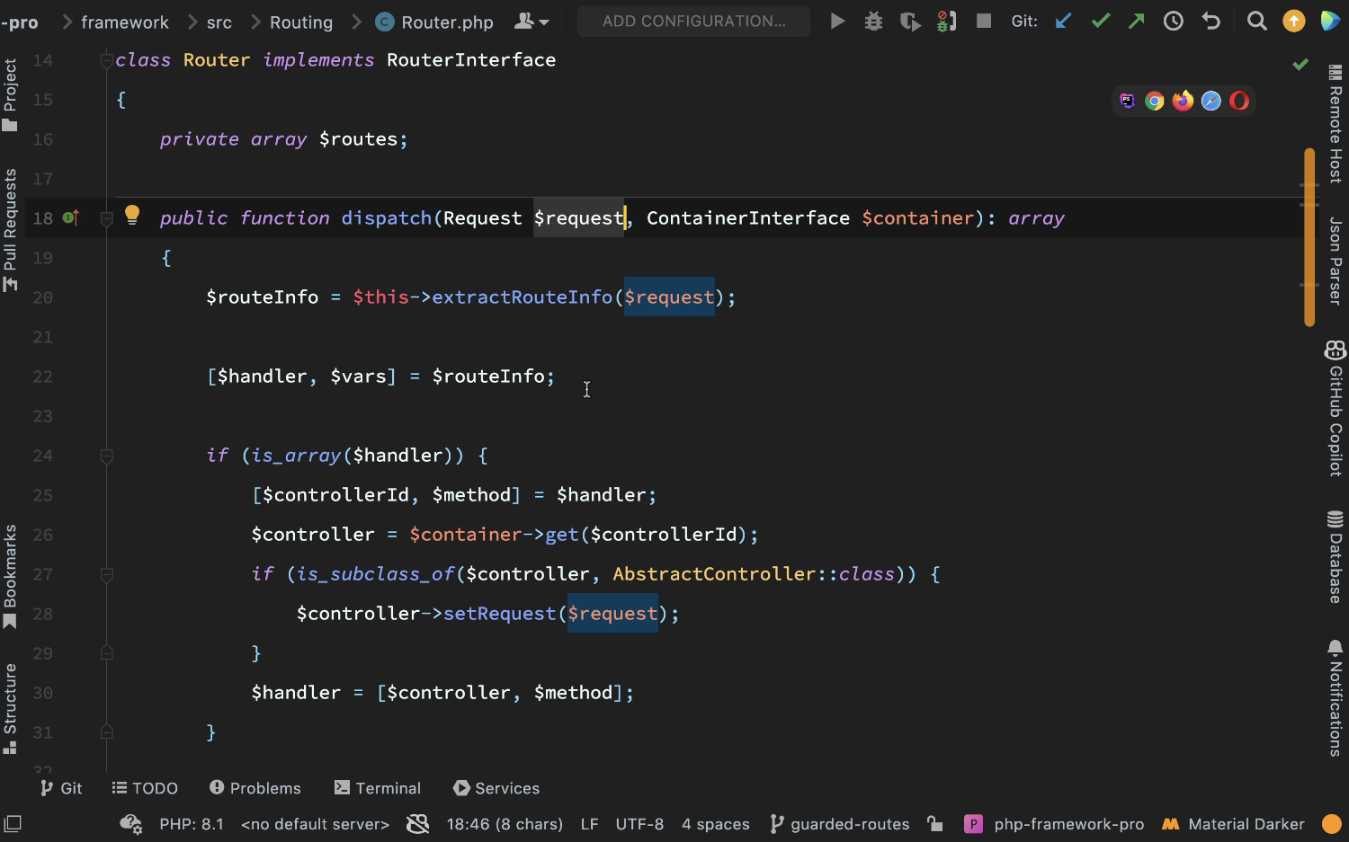Click no default server status entry
Screen dimensions: 1349x842
tap(315, 824)
